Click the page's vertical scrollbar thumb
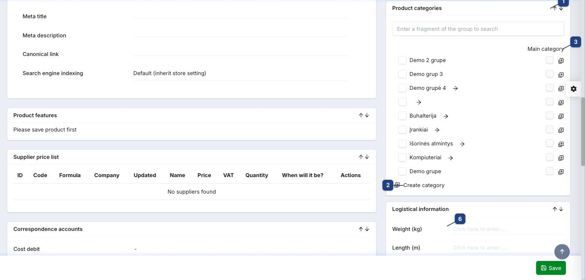 pyautogui.click(x=583, y=131)
